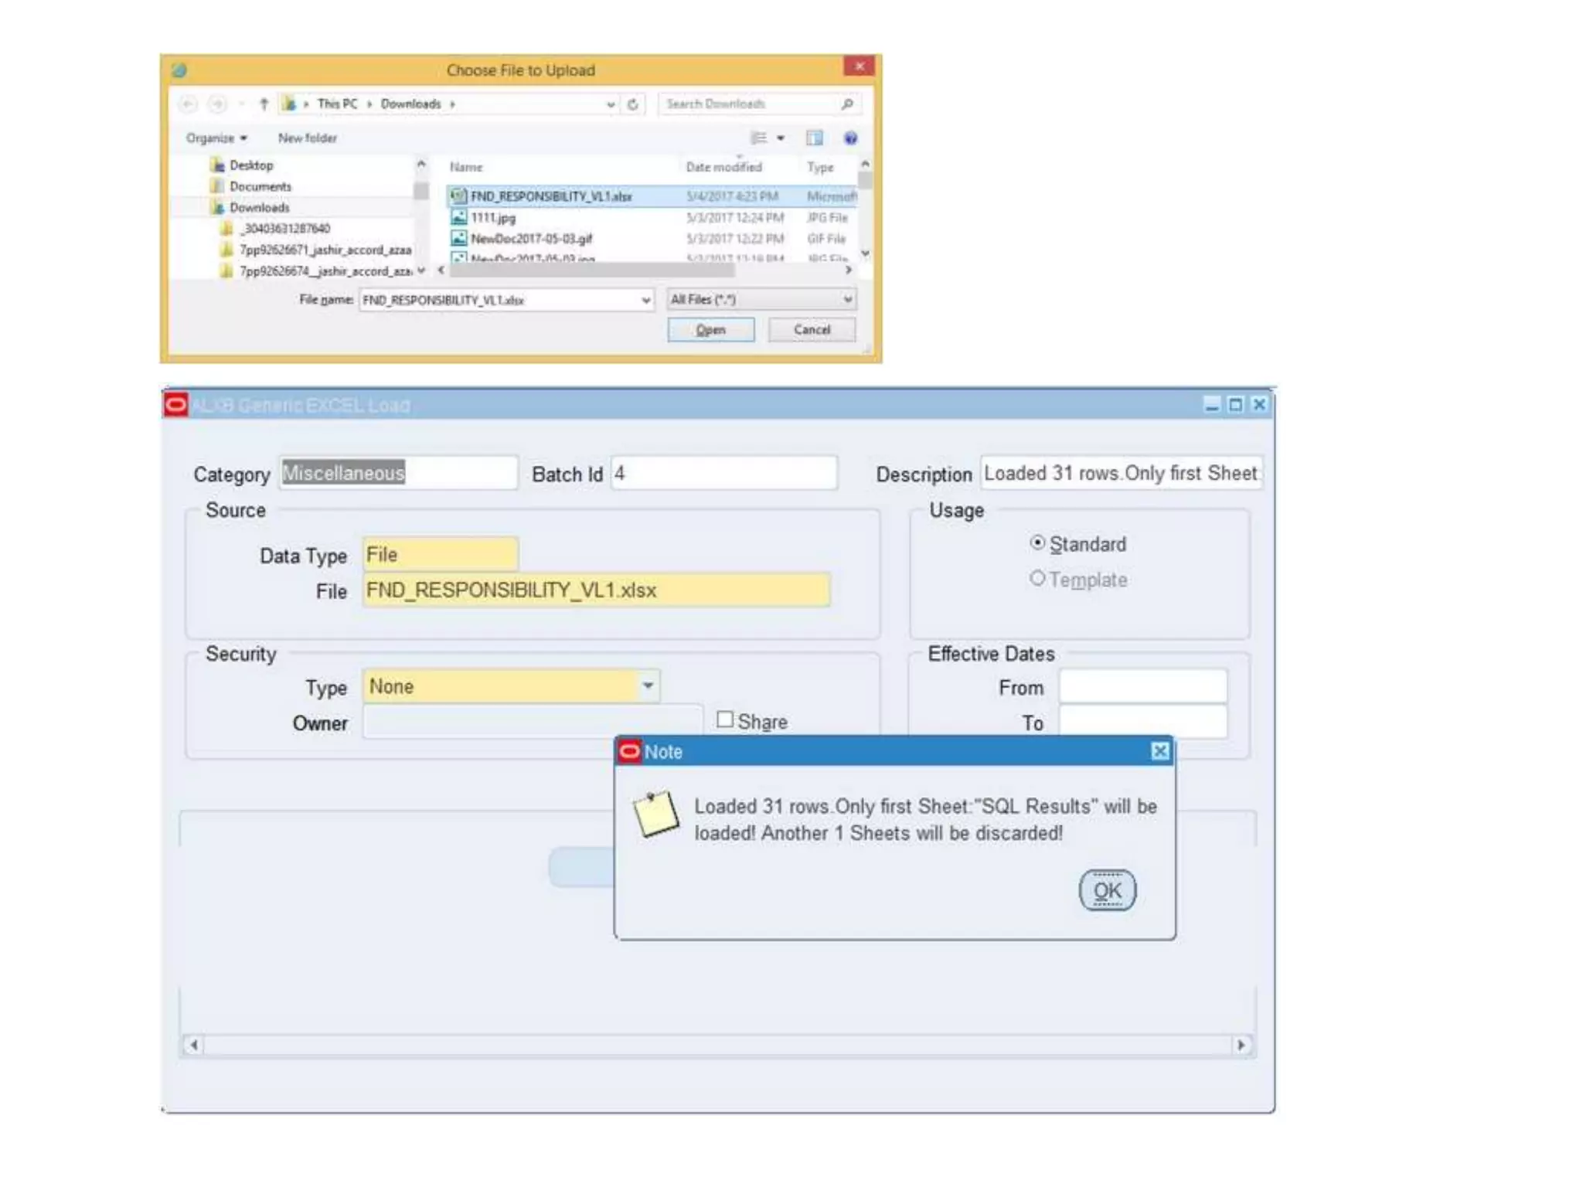
Task: Expand the Security Type dropdown
Action: pos(648,686)
